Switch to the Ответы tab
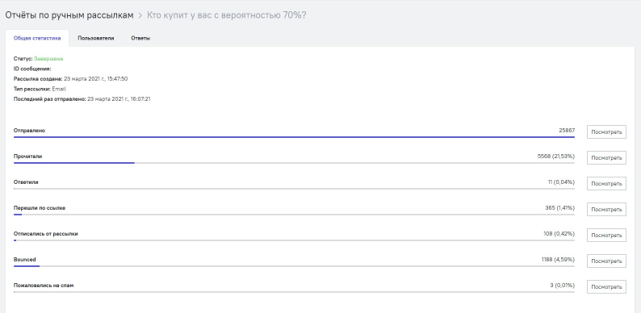This screenshot has height=313, width=641. coord(140,38)
